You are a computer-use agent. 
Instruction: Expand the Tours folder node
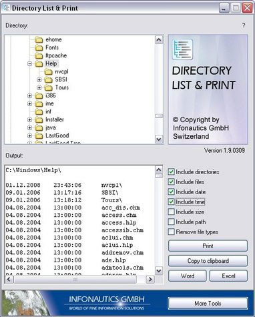39,87
